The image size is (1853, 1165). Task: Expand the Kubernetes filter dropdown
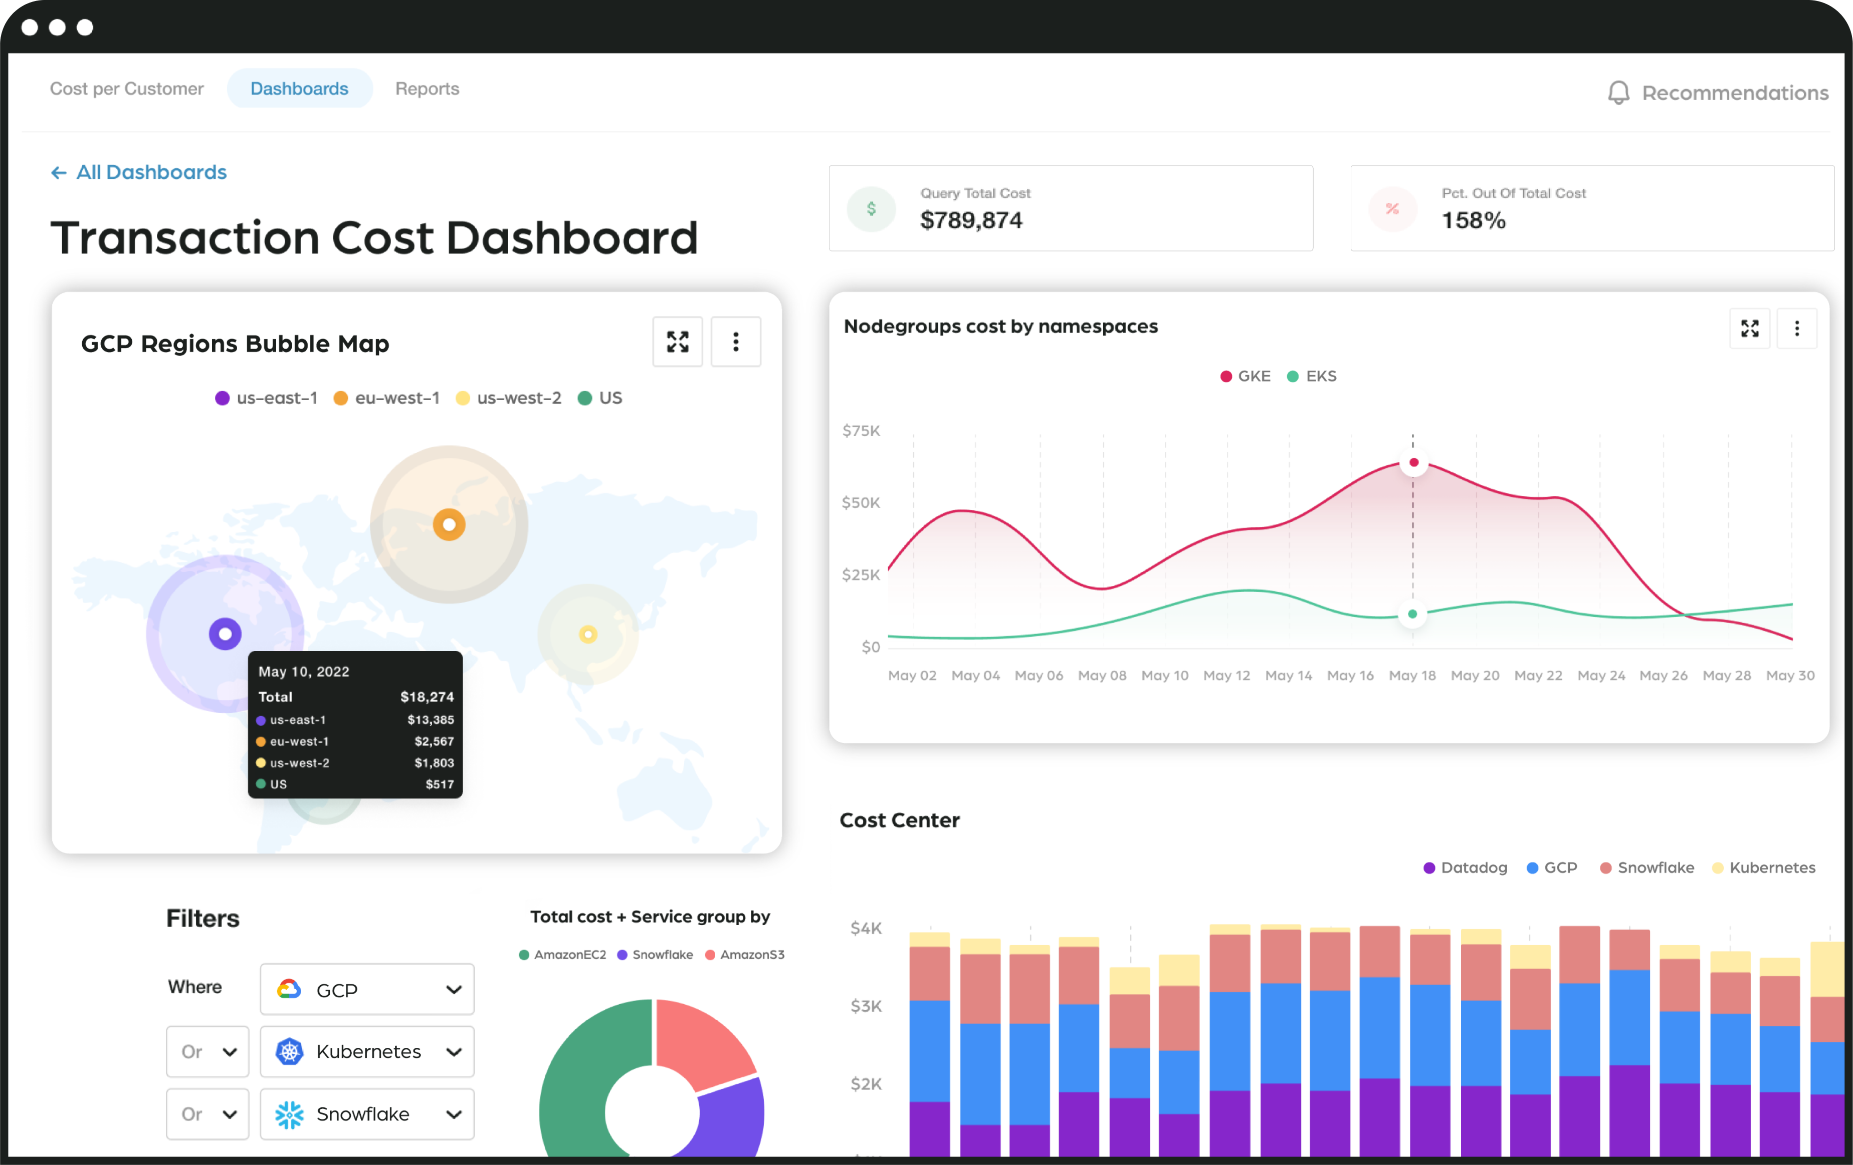coord(368,1052)
